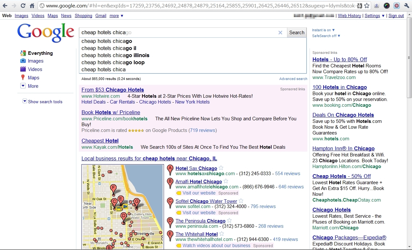Viewport: 412px width, 250px height.
Task: Select suggestion cheap hotels chicago loop
Action: tap(193, 62)
